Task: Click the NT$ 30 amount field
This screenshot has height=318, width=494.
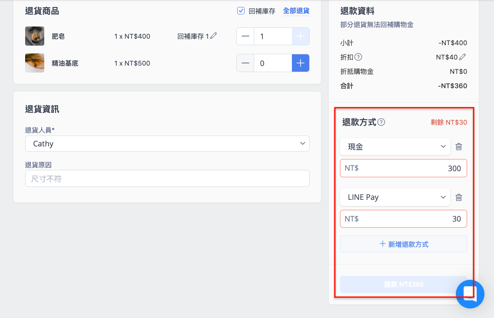Action: [404, 219]
